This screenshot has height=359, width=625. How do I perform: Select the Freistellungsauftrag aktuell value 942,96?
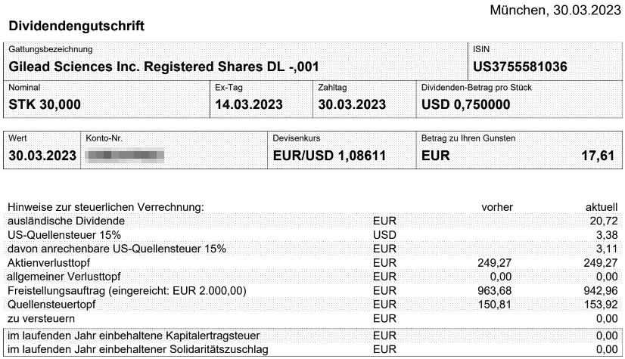click(x=601, y=290)
